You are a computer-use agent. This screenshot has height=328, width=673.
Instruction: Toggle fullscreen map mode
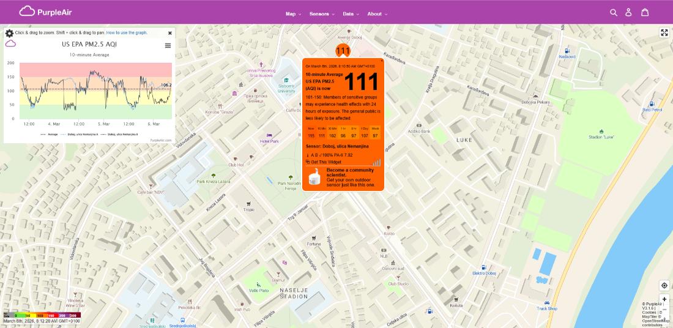[664, 32]
